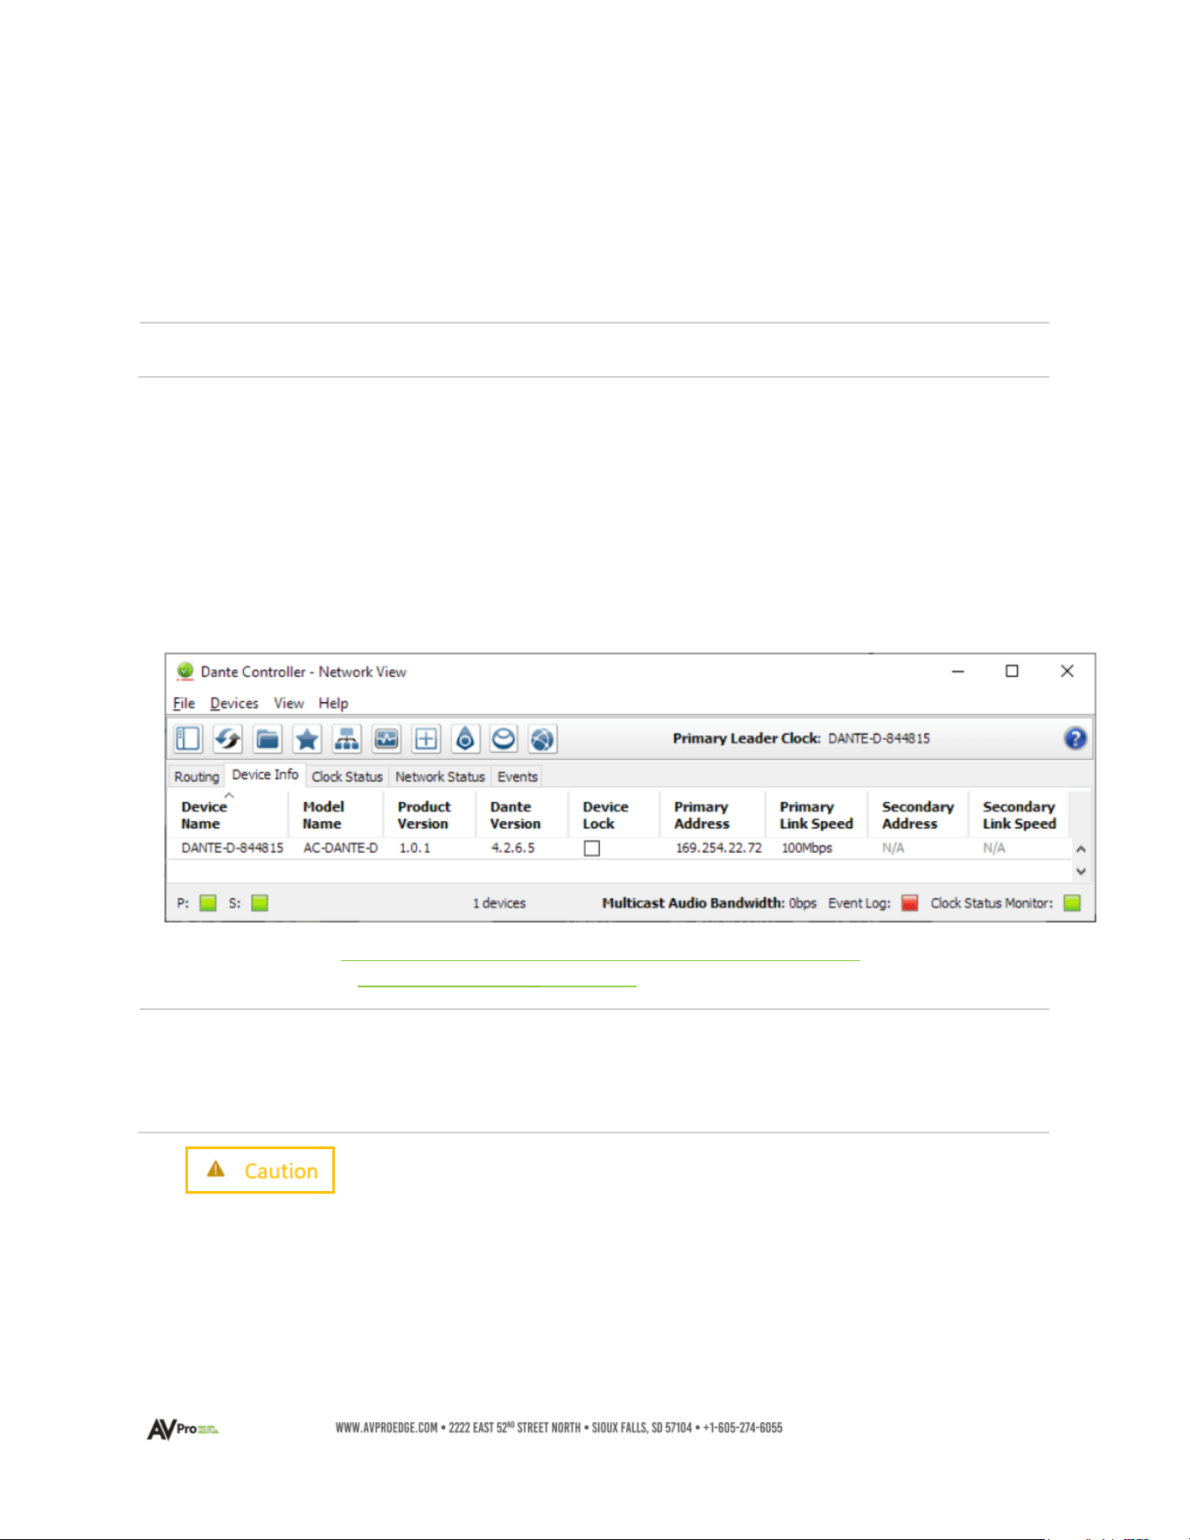Open the Help menu
1190x1540 pixels.
(x=333, y=703)
